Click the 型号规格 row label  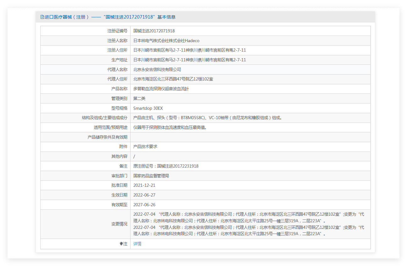(120, 108)
